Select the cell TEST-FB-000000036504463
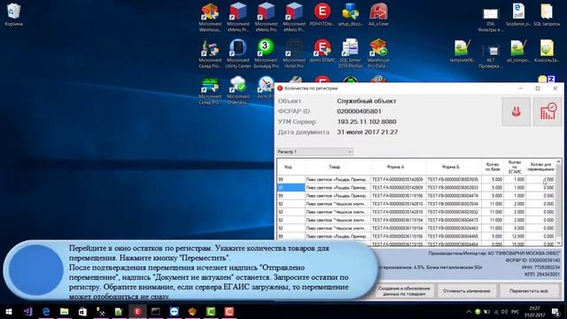Screen dimensions: 567x319 453,229
